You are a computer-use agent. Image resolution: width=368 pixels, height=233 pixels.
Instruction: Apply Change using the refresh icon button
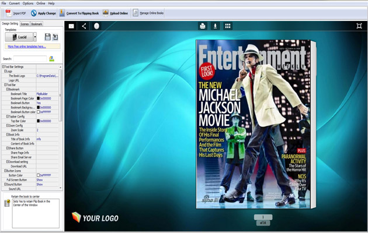pos(33,13)
